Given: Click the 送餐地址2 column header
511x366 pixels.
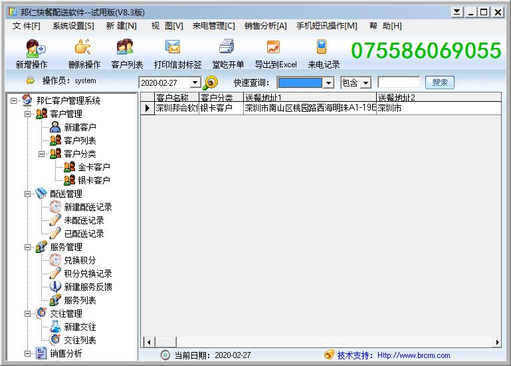Looking at the screenshot, I should 439,97.
